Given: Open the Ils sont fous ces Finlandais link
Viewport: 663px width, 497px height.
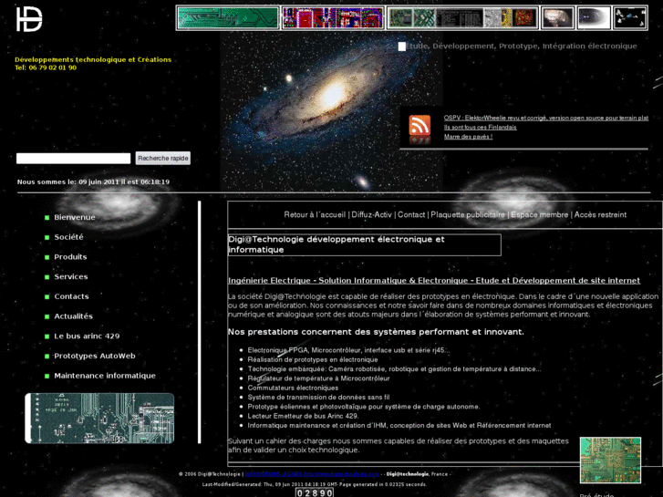Looking at the screenshot, I should click(480, 128).
